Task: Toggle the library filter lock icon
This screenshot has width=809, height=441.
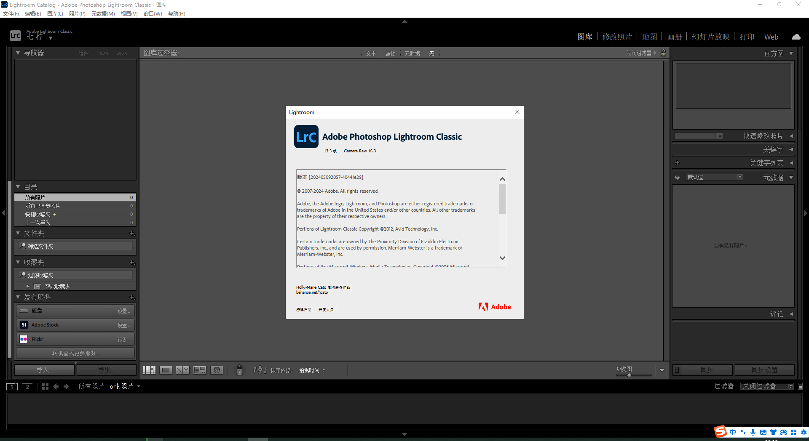Action: (663, 53)
